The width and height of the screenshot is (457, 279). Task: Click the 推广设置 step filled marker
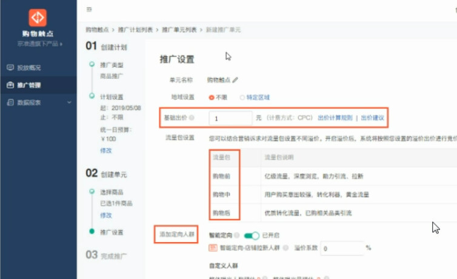tap(92, 231)
